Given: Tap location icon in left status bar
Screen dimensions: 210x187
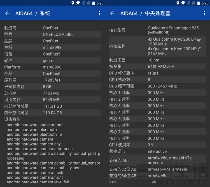Looking at the screenshot, I should tap(73, 3).
